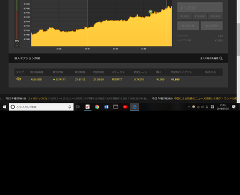Screen dimensions: 240x195
Task: Select the ¥50,000 preset amount
Action: (x=215, y=16)
